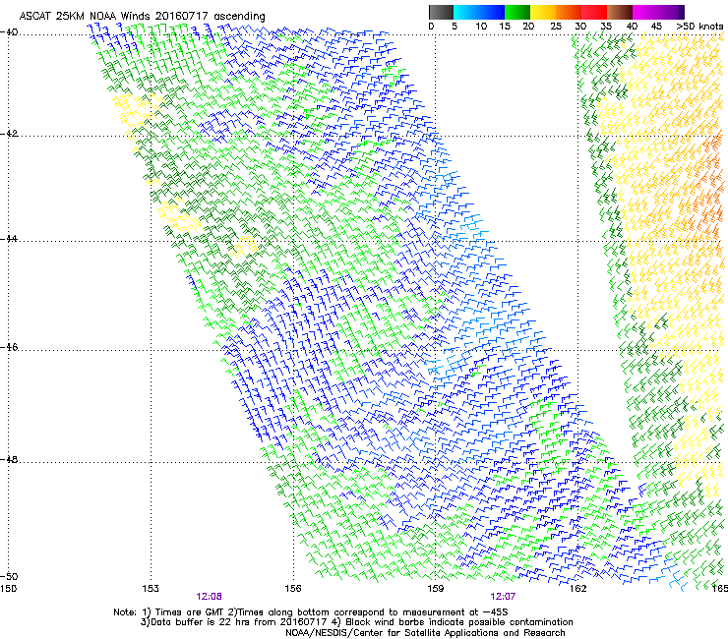Screen dimensions: 728x639
Task: Click the '-44' latitude axis label
Action: (x=9, y=239)
